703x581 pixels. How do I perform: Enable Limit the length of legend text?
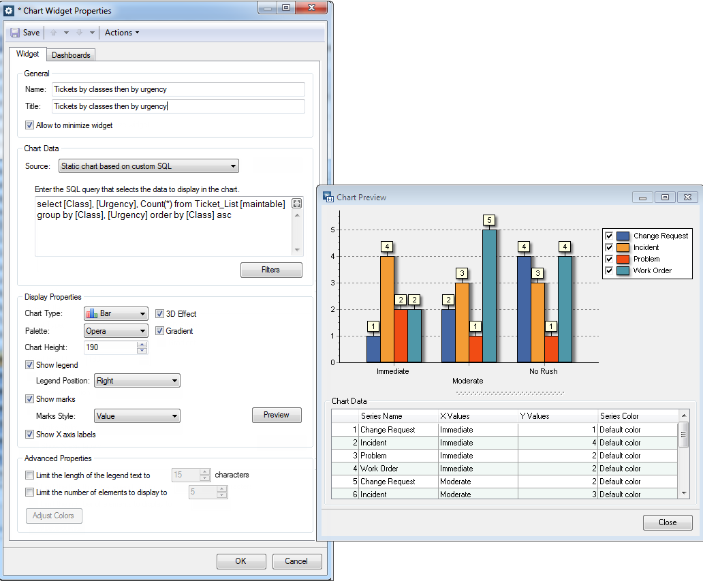[x=29, y=475]
